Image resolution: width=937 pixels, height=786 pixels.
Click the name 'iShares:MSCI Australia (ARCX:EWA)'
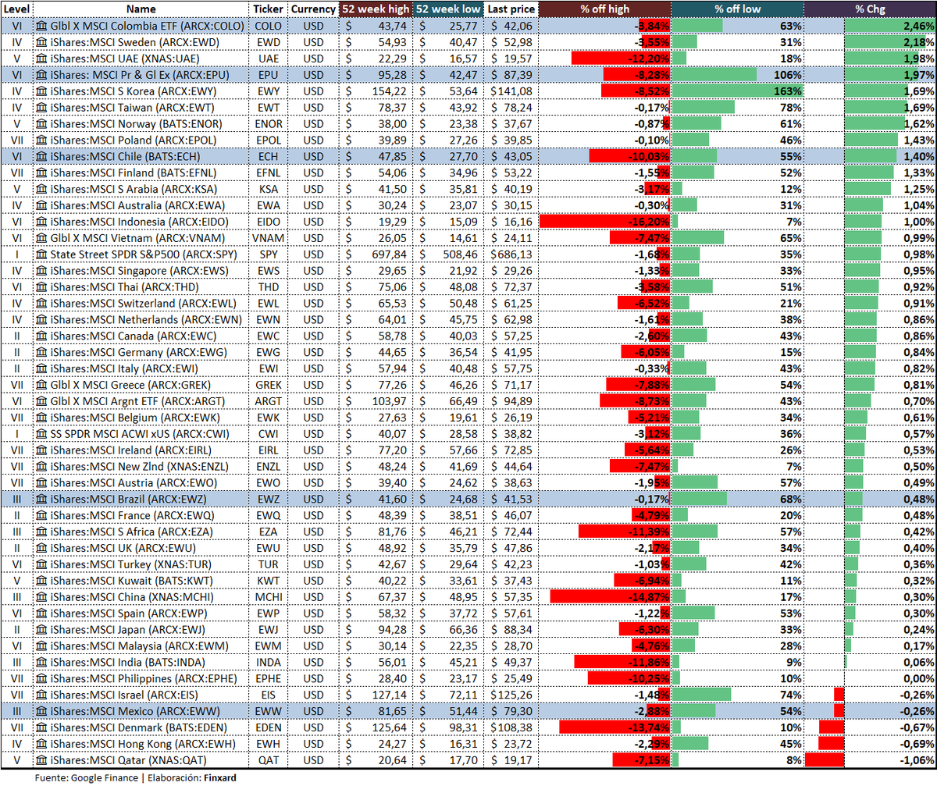[137, 205]
